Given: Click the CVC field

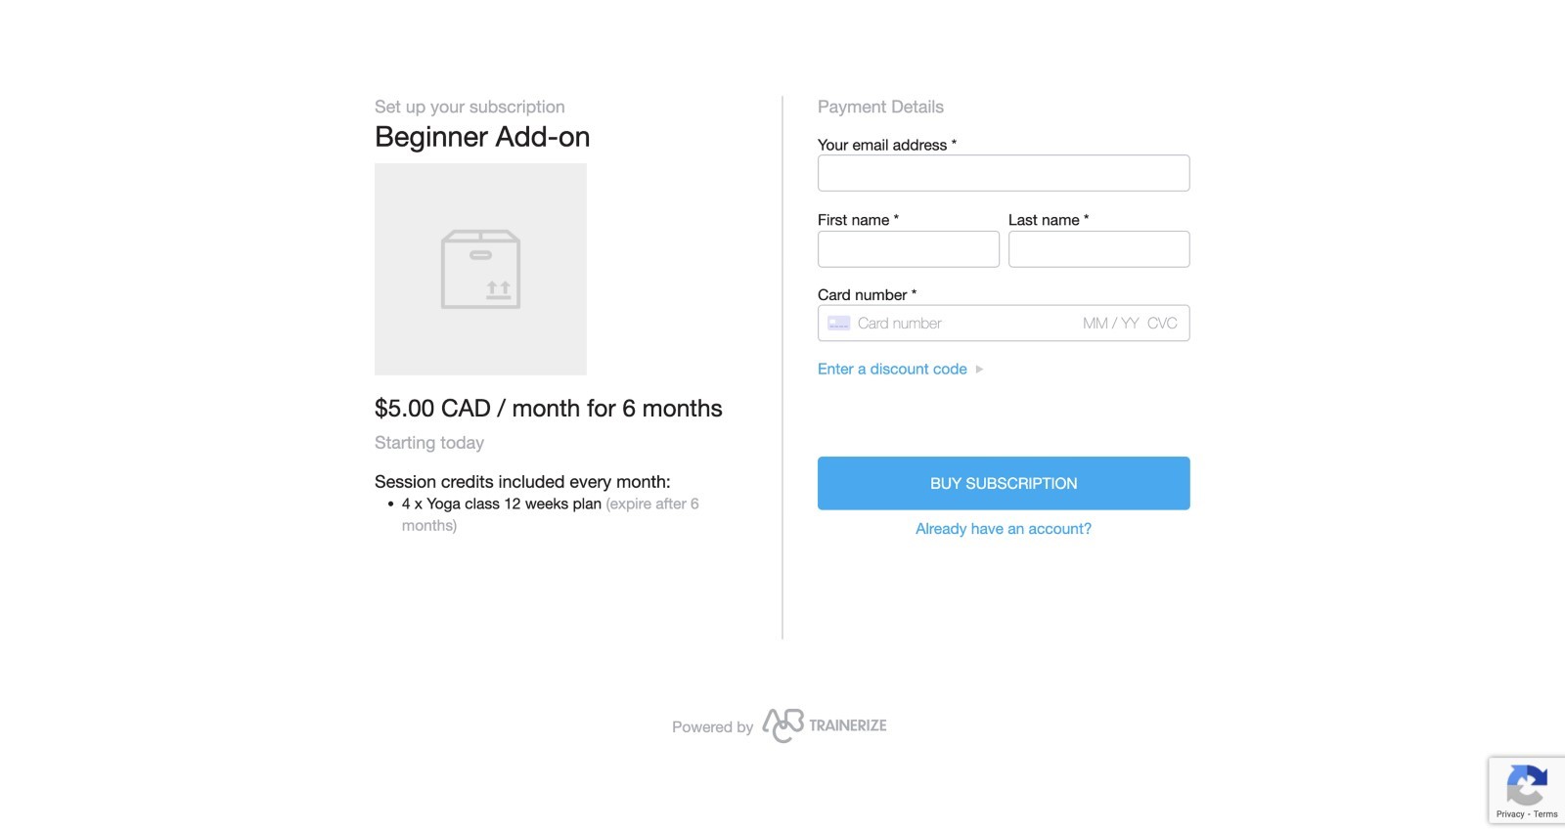Looking at the screenshot, I should (1162, 324).
